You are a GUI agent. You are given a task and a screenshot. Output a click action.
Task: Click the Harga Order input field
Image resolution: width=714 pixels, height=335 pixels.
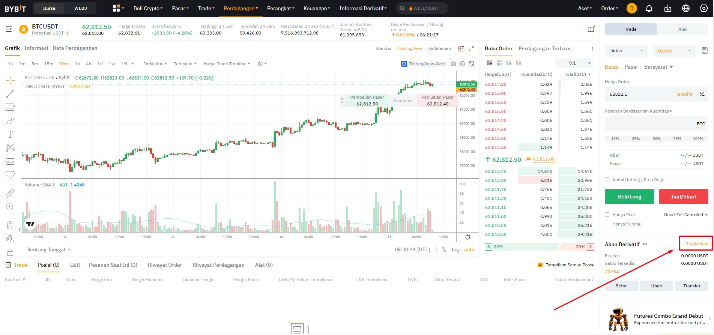point(638,94)
